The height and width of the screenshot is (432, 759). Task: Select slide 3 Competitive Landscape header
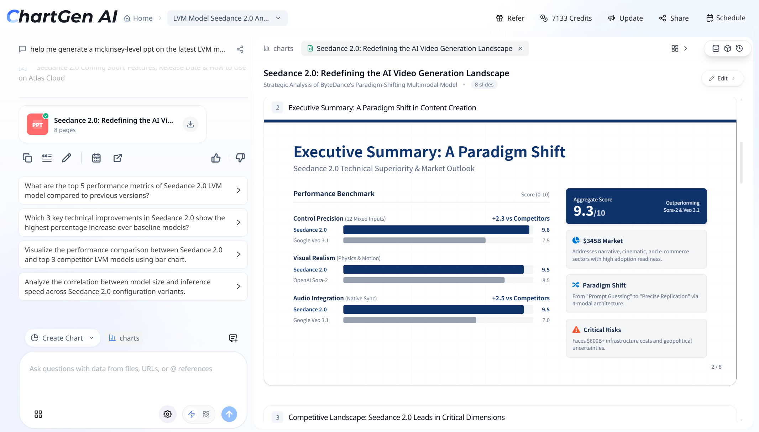click(500, 417)
